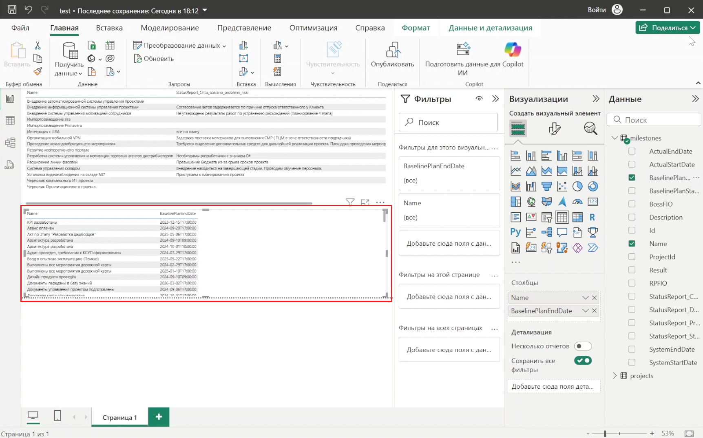Switch to the 'Оптимизация' ribbon tab
This screenshot has height=438, width=703.
point(313,28)
